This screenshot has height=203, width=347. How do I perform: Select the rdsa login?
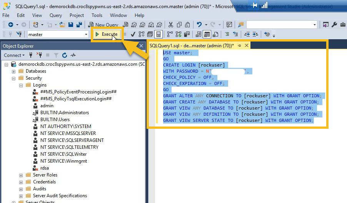(x=45, y=168)
